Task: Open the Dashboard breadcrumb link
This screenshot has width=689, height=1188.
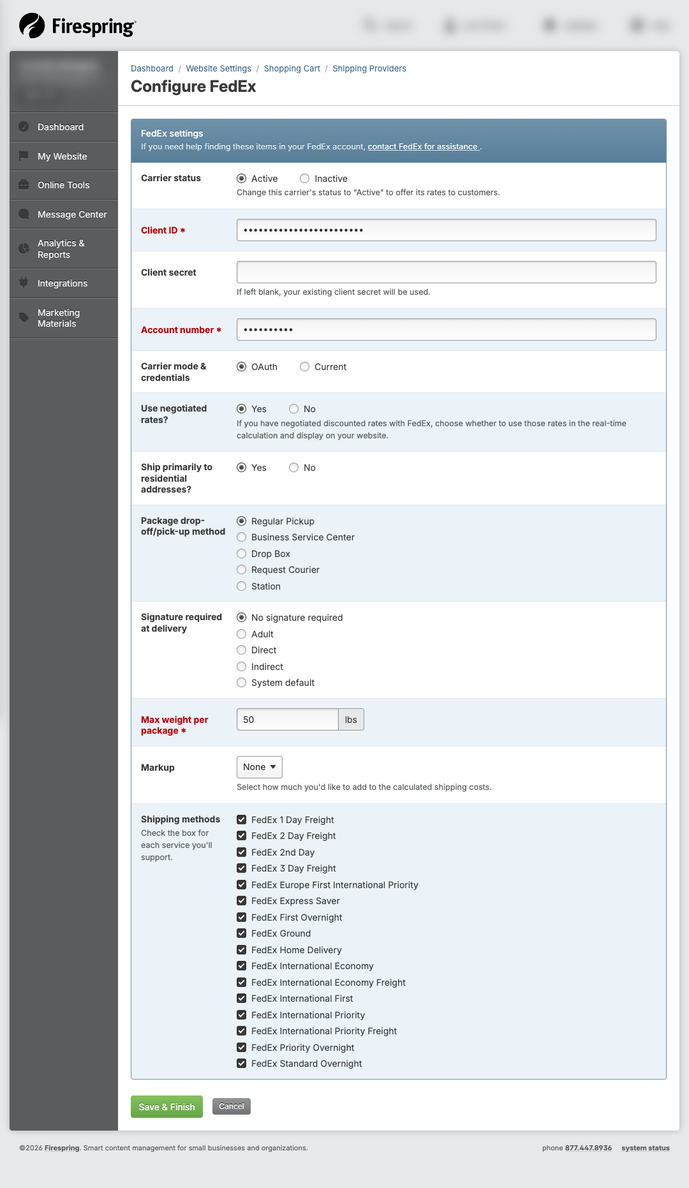Action: (x=152, y=68)
